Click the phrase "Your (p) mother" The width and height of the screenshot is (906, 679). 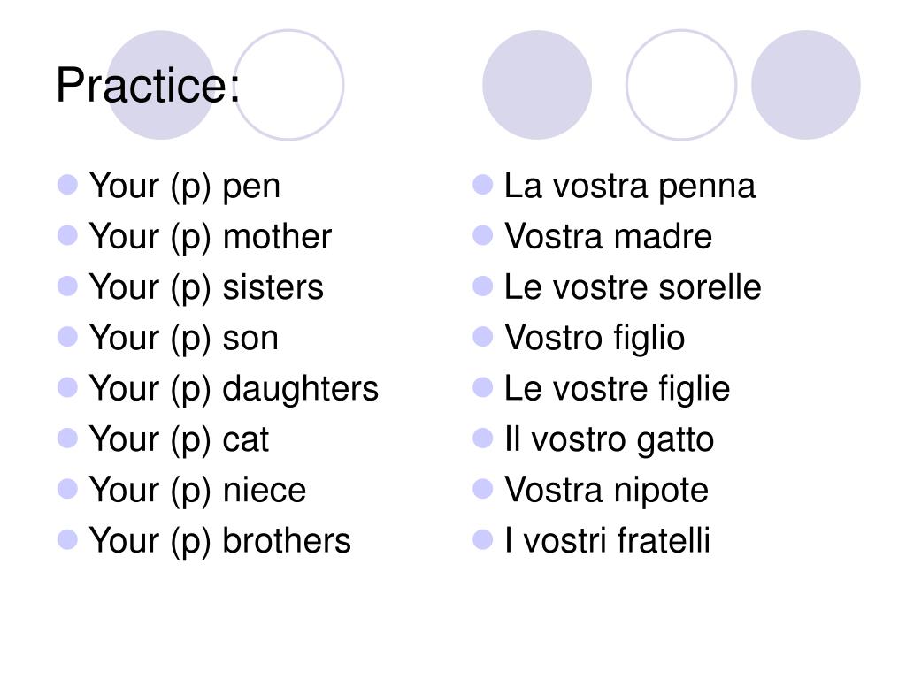(210, 237)
